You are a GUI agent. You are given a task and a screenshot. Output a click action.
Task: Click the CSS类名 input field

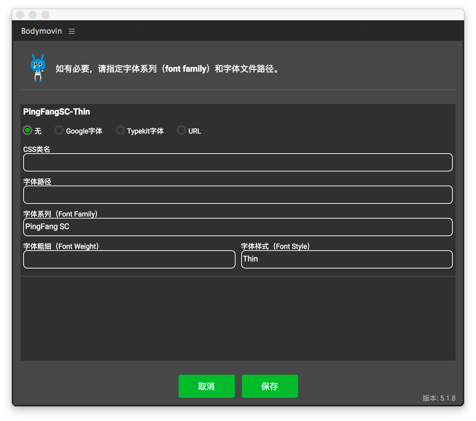click(238, 162)
